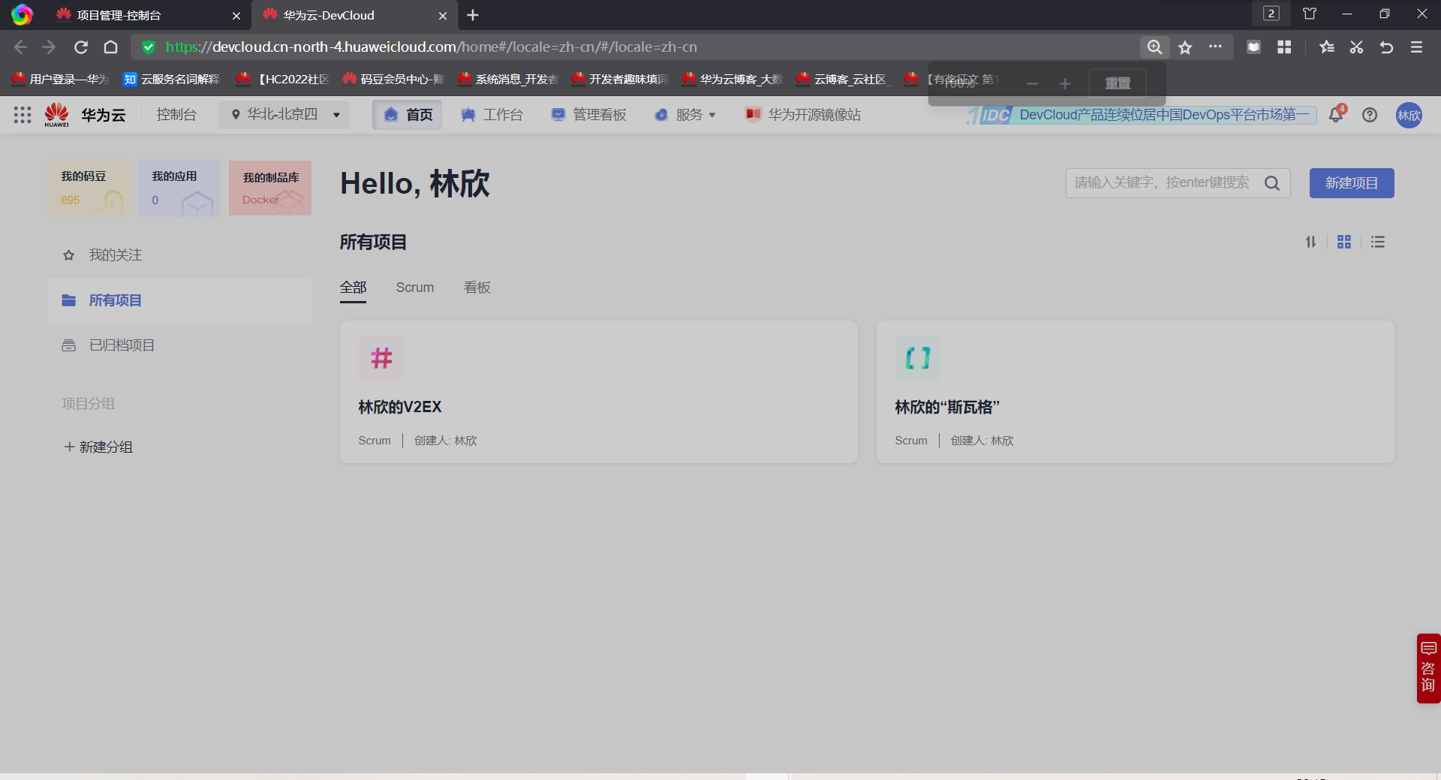Open the 林欣的“斯瓦格” project title
Image resolution: width=1441 pixels, height=780 pixels.
[947, 407]
